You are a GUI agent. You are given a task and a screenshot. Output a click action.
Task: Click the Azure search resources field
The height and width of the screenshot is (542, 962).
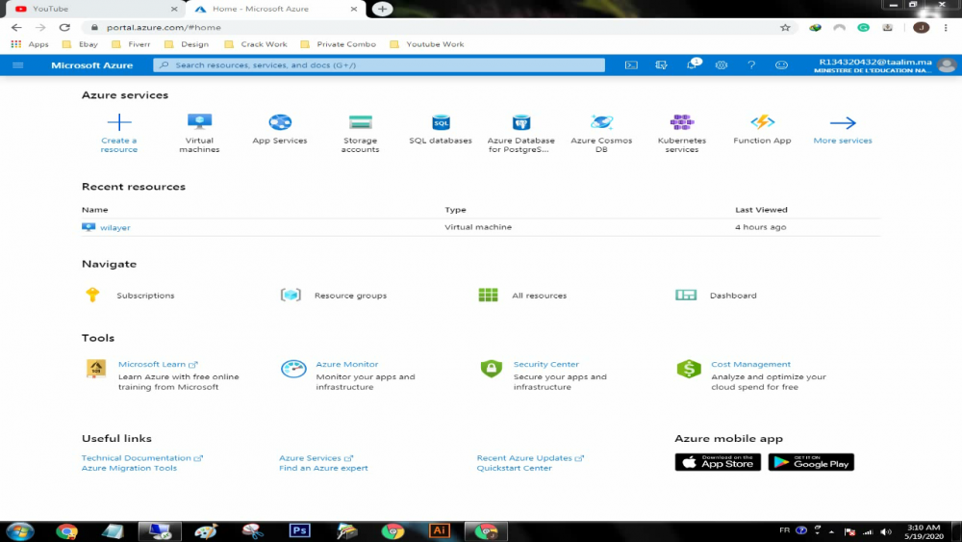[x=379, y=65]
